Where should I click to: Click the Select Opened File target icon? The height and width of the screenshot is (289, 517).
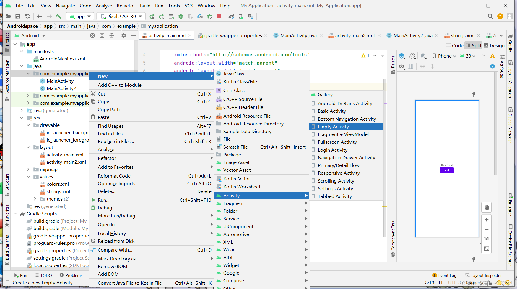point(92,35)
